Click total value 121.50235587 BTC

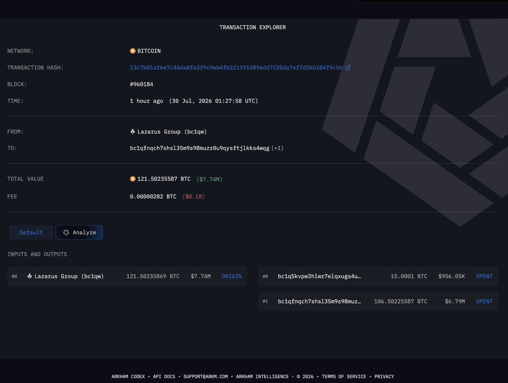tap(164, 179)
